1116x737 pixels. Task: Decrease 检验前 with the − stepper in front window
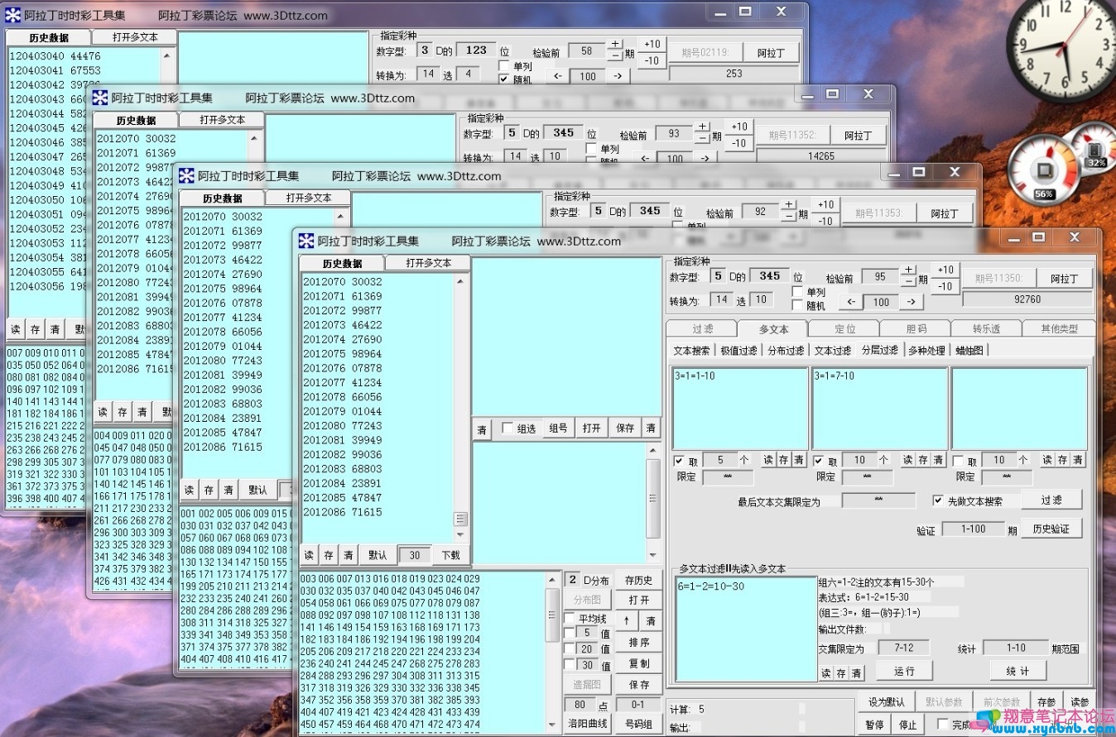coord(908,282)
